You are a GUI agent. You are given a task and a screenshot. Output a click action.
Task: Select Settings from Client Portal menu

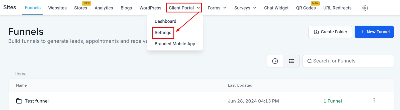(x=163, y=33)
